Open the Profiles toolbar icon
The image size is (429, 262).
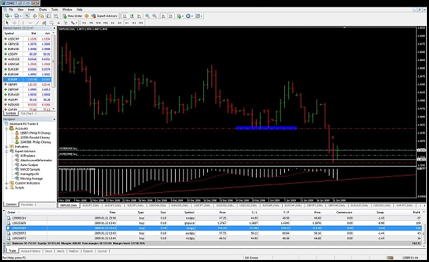pyautogui.click(x=17, y=16)
